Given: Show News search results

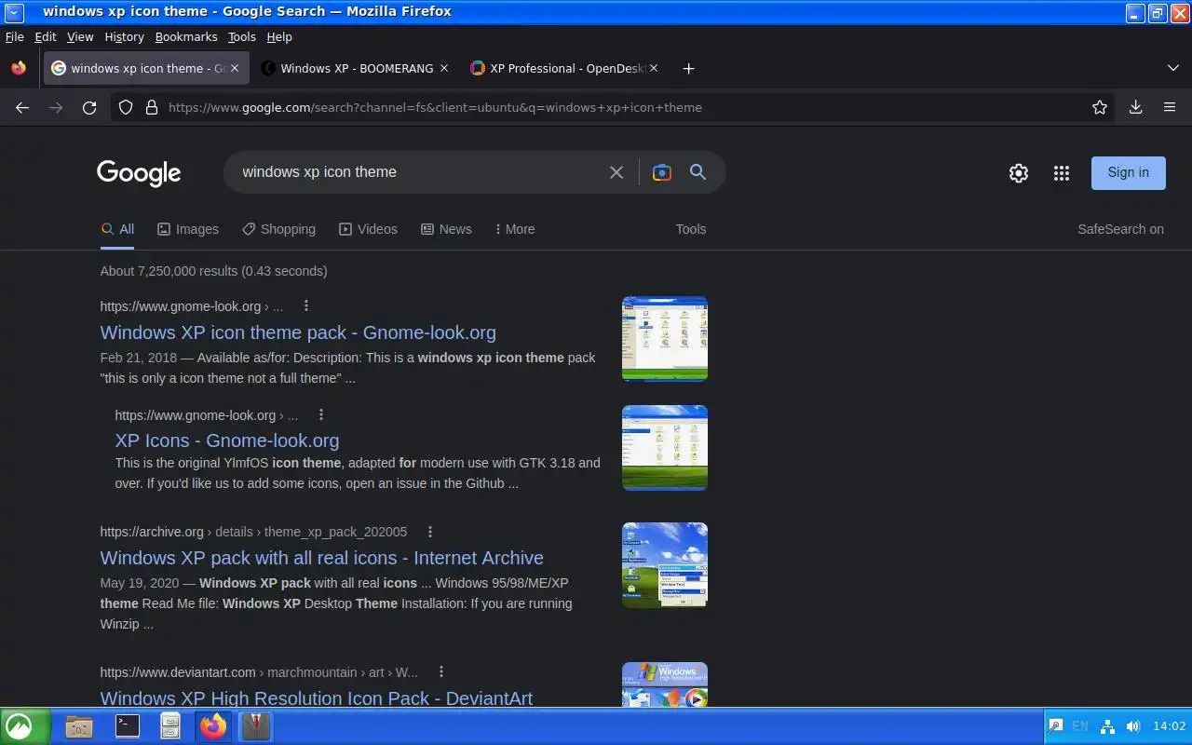Looking at the screenshot, I should point(446,229).
